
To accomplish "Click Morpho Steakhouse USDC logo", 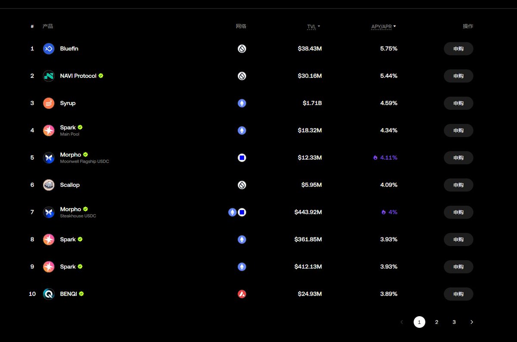I will point(49,212).
